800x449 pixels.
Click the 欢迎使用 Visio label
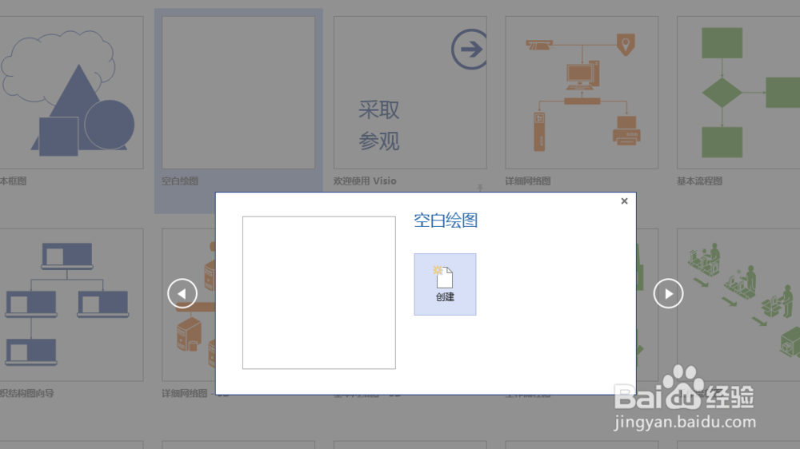365,181
